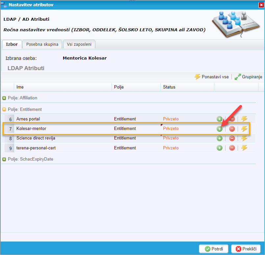Click row number 6 cell
This screenshot has height=255, width=265.
(10, 119)
